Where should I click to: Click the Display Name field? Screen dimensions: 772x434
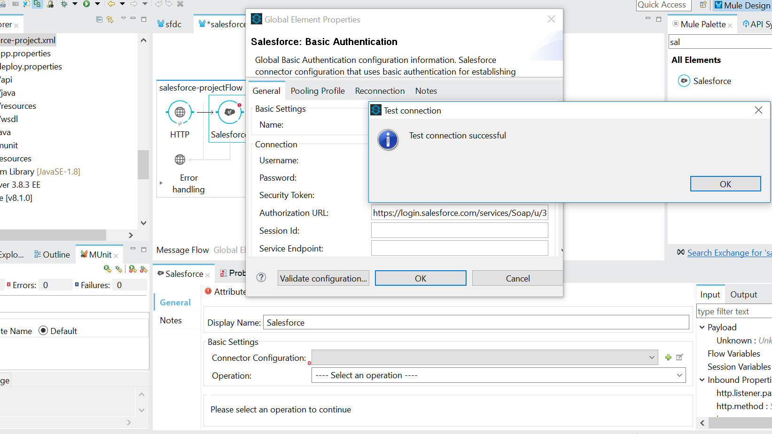[x=476, y=322]
